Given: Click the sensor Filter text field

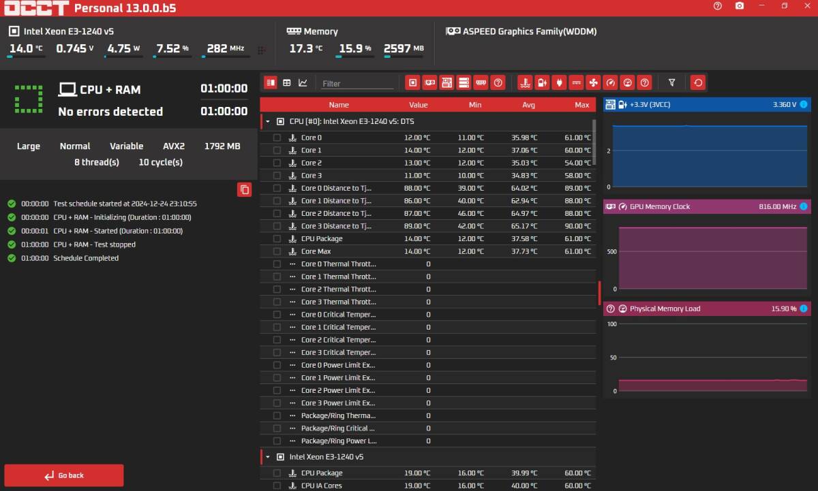Looking at the screenshot, I should (x=357, y=84).
